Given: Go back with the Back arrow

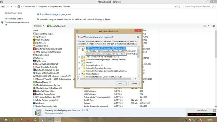Looking at the screenshot, I should (x=3, y=6).
